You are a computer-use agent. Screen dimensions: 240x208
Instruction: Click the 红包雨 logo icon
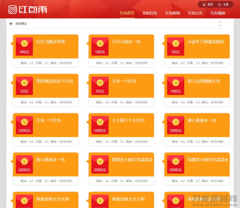pos(12,10)
